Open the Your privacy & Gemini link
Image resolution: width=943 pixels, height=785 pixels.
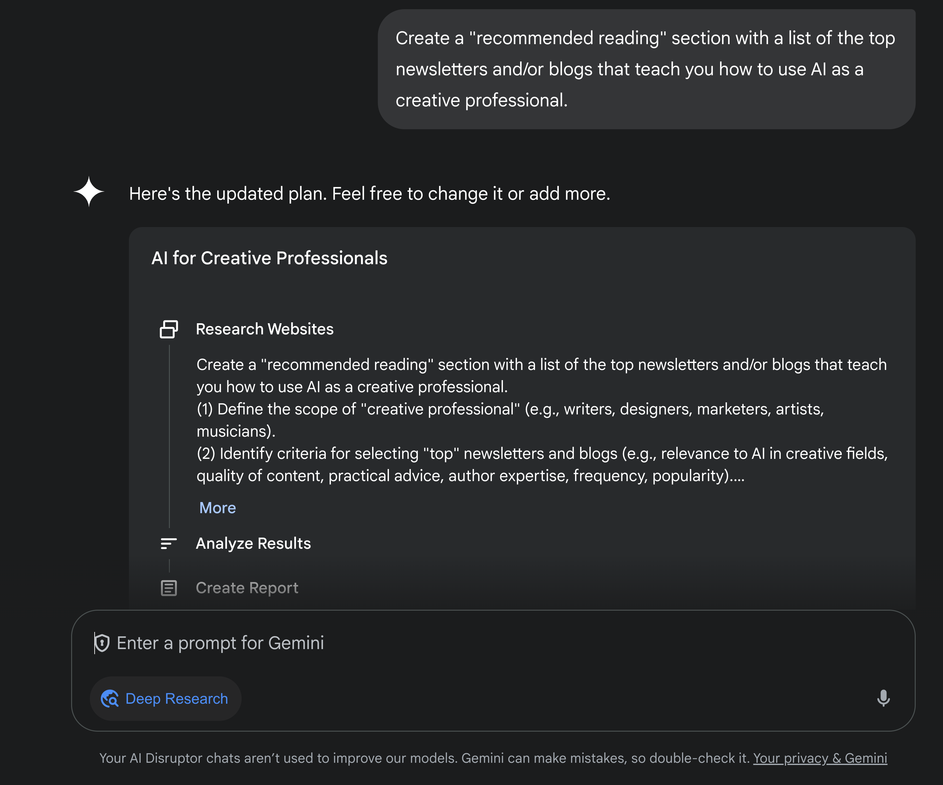point(820,758)
